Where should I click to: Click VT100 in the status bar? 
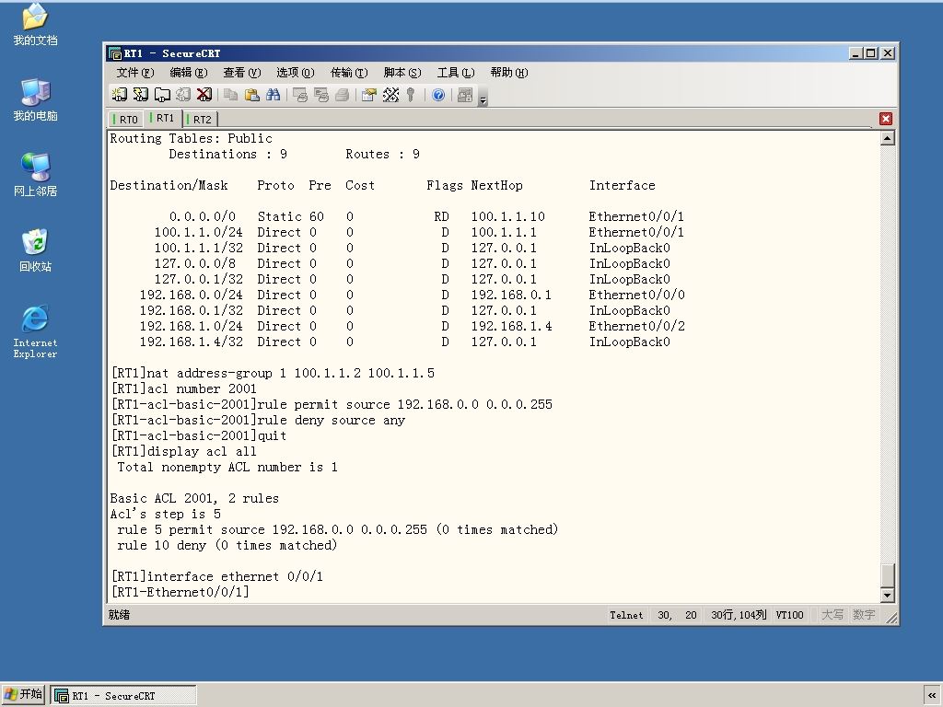click(x=789, y=615)
